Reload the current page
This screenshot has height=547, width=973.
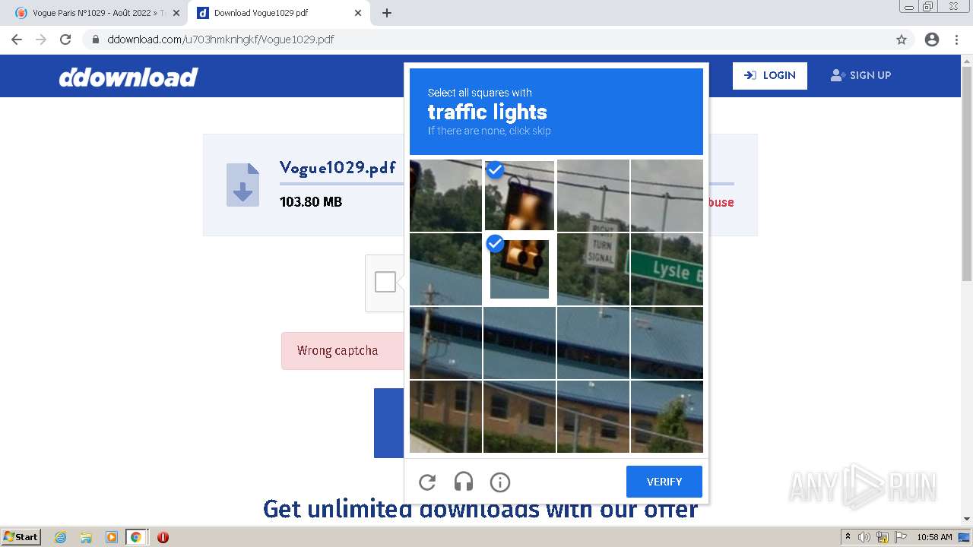coord(65,40)
